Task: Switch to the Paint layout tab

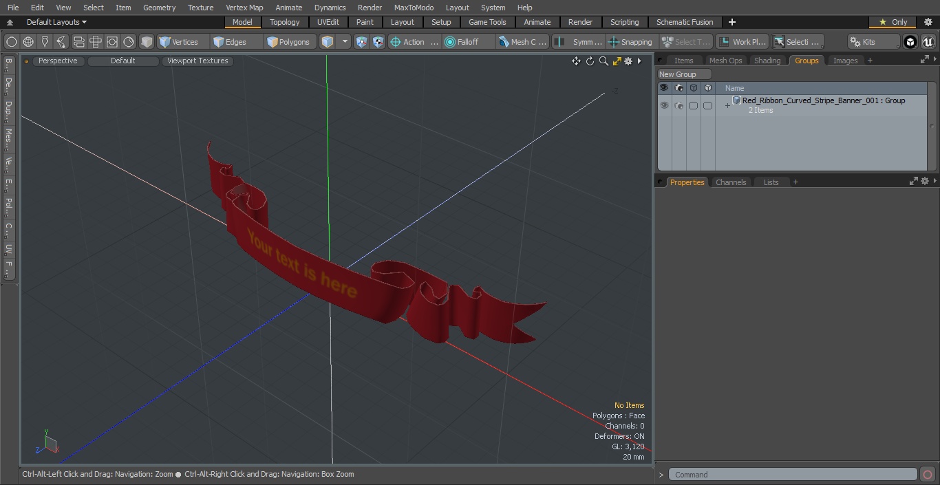Action: click(365, 22)
